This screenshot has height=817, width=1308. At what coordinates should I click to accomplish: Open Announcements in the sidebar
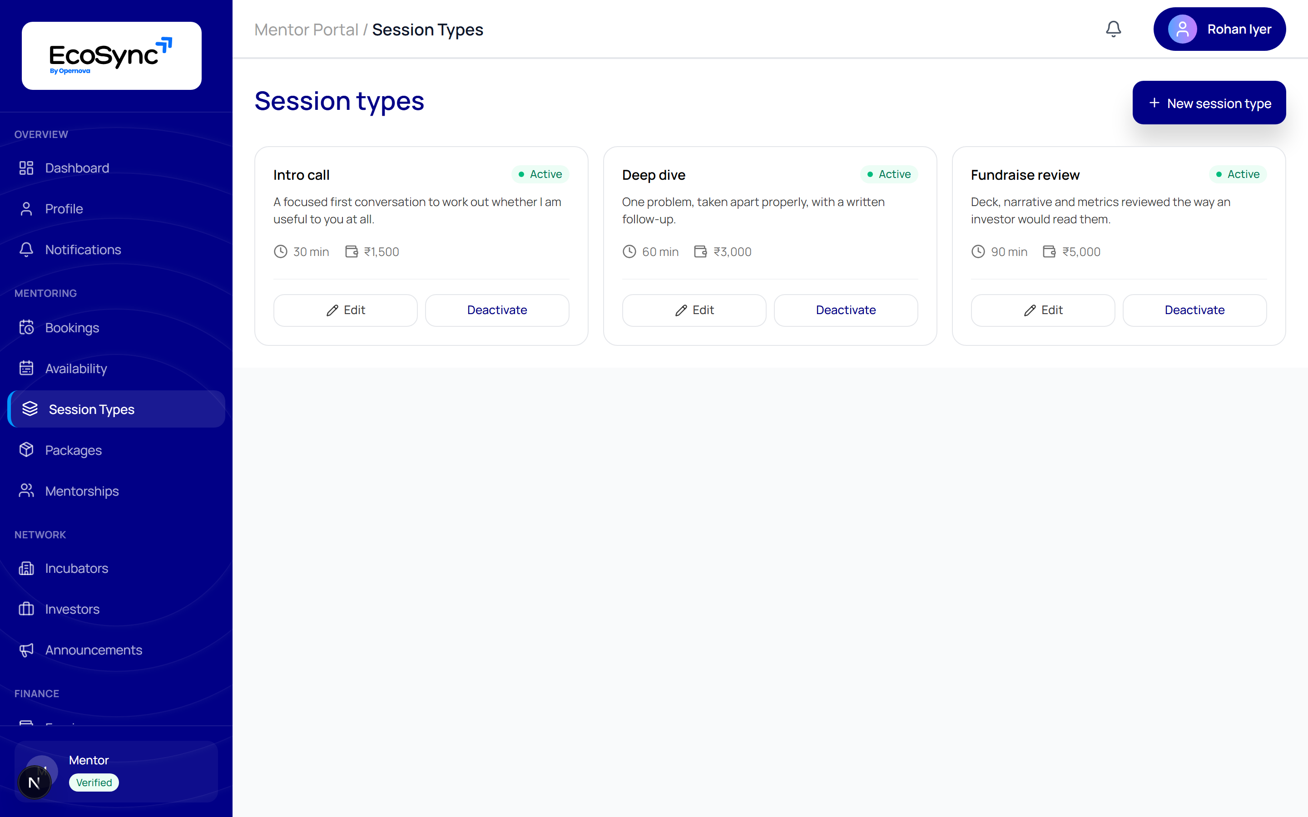click(x=116, y=650)
